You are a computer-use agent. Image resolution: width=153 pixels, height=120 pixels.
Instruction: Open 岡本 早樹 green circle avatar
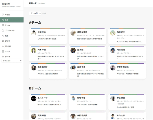[x=34, y=51]
